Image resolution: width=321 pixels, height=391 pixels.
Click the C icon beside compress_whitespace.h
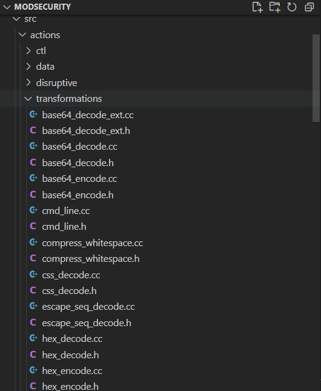click(x=33, y=259)
